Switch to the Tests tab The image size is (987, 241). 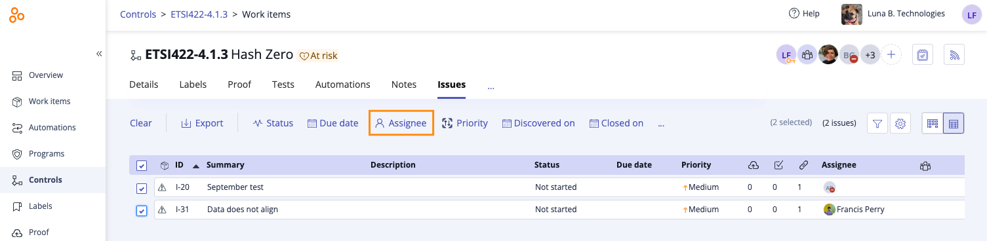[283, 84]
